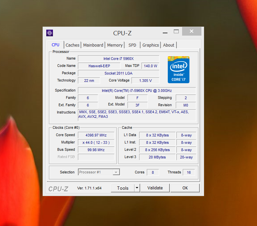
Task: Expand the Processor #1 selection combo box
Action: (x=99, y=172)
